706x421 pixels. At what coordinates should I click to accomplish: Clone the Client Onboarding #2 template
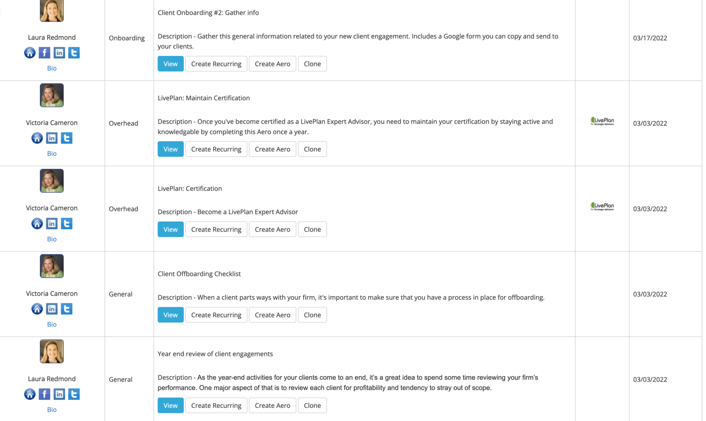pyautogui.click(x=313, y=64)
